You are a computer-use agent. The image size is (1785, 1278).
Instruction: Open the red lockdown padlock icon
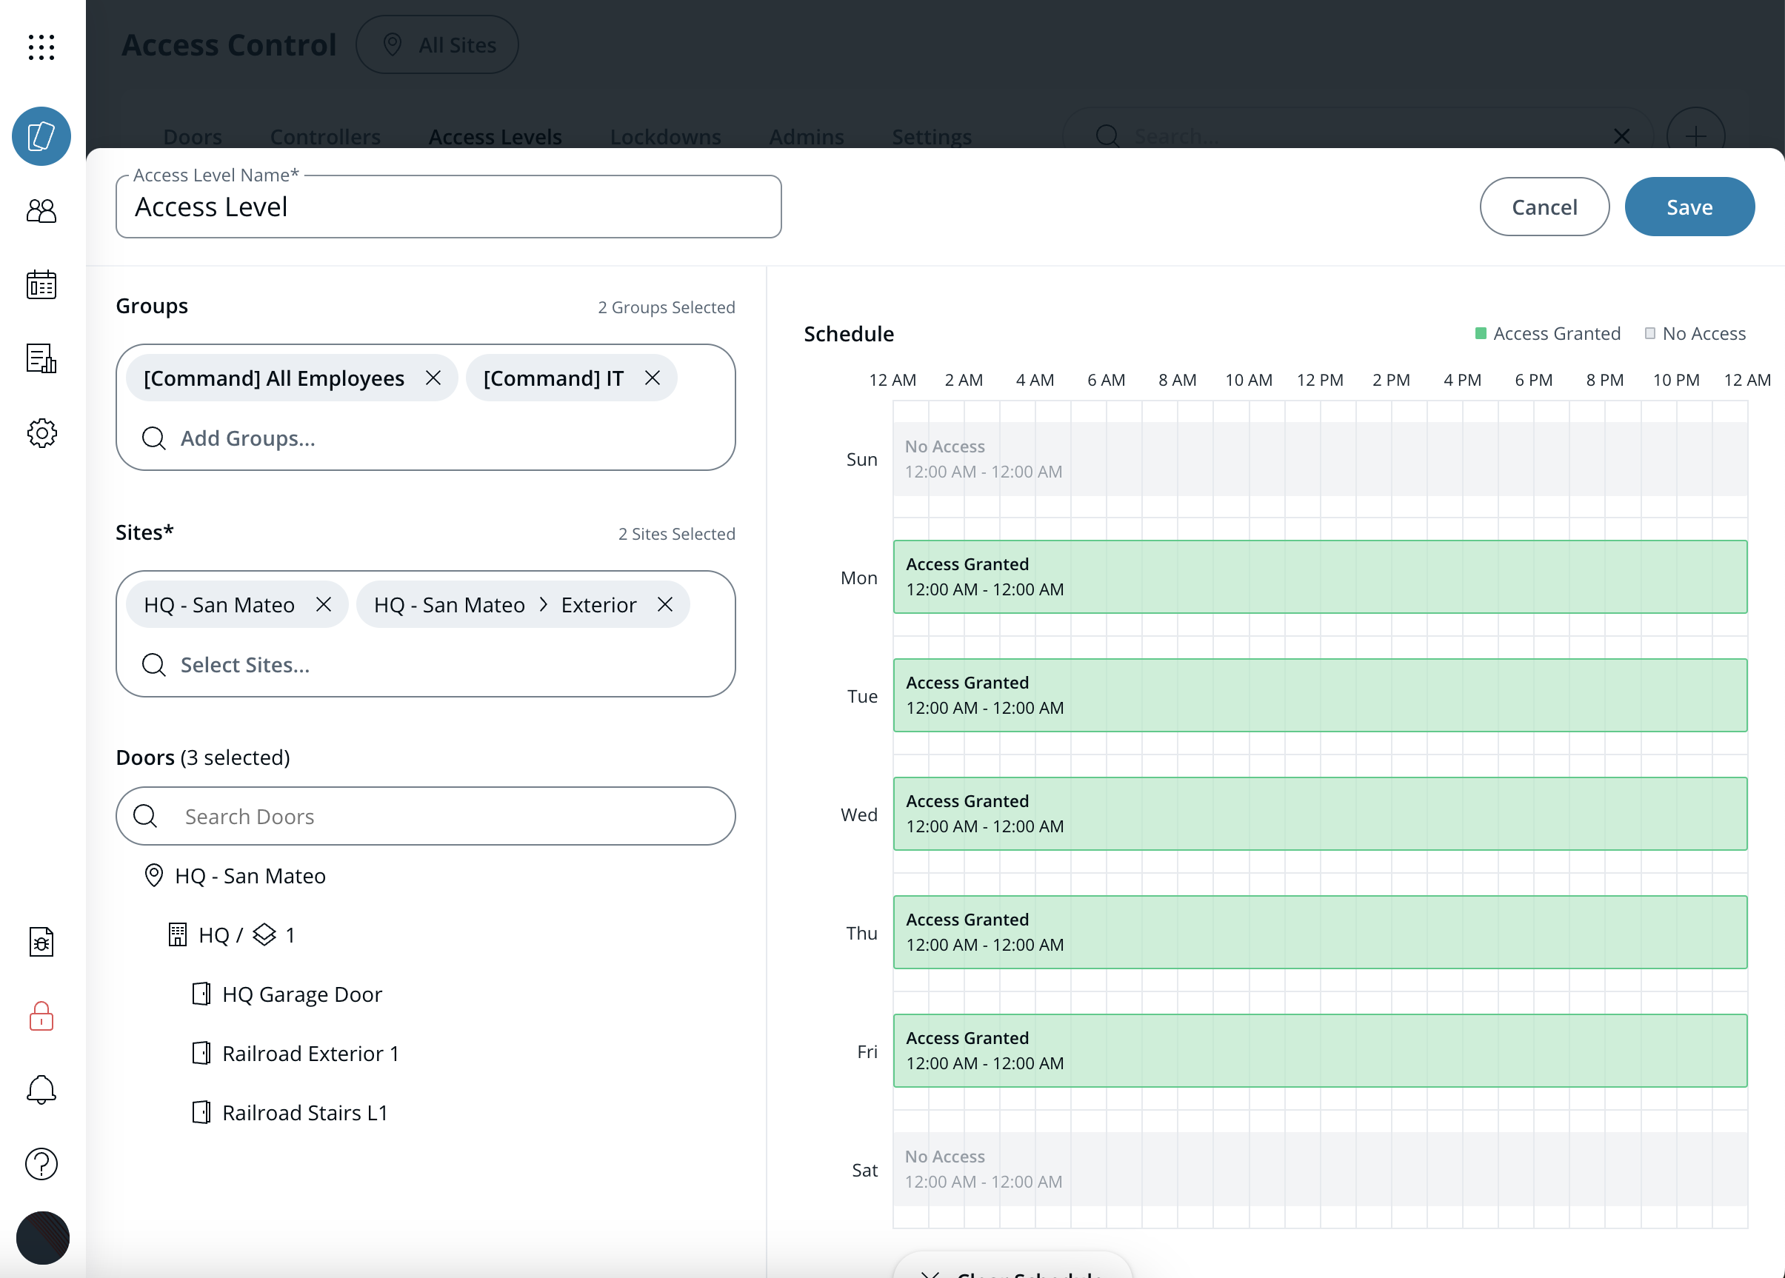click(x=41, y=1016)
